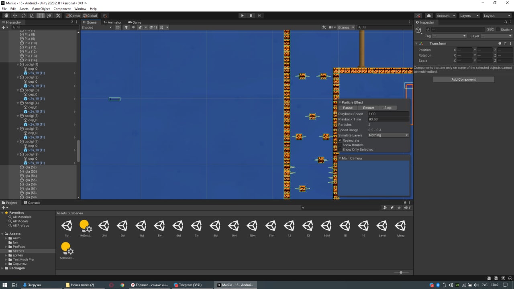
Task: Toggle the object active checkbox in Inspector
Action: (428, 30)
